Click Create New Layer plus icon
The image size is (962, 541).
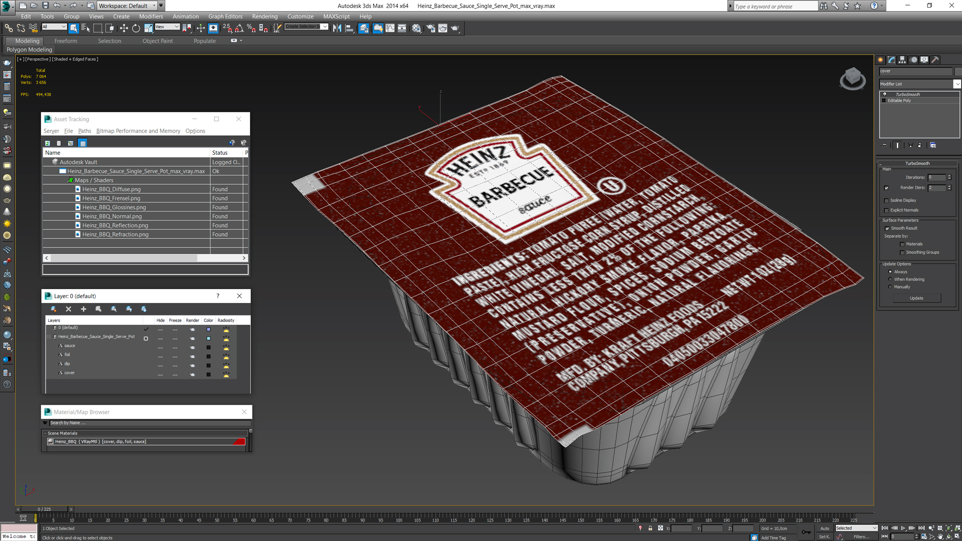tap(83, 309)
